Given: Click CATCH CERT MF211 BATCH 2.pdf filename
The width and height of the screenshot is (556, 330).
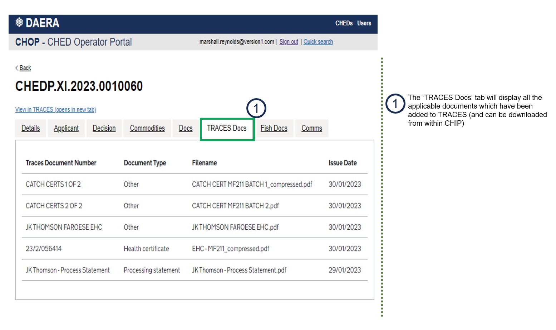Looking at the screenshot, I should coord(235,206).
